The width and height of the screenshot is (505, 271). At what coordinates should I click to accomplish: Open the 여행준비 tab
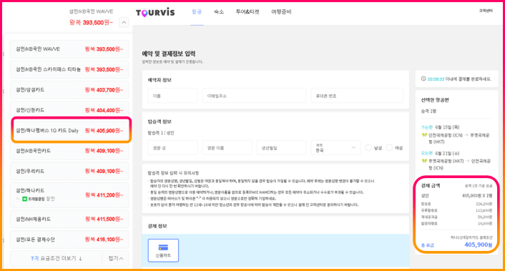281,12
